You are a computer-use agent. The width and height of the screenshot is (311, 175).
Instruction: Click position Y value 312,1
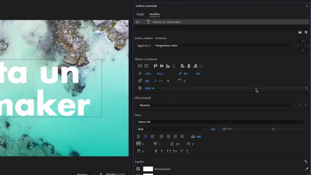(160, 73)
